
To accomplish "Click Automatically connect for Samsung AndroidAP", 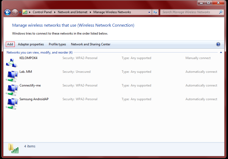I will click(x=201, y=99).
